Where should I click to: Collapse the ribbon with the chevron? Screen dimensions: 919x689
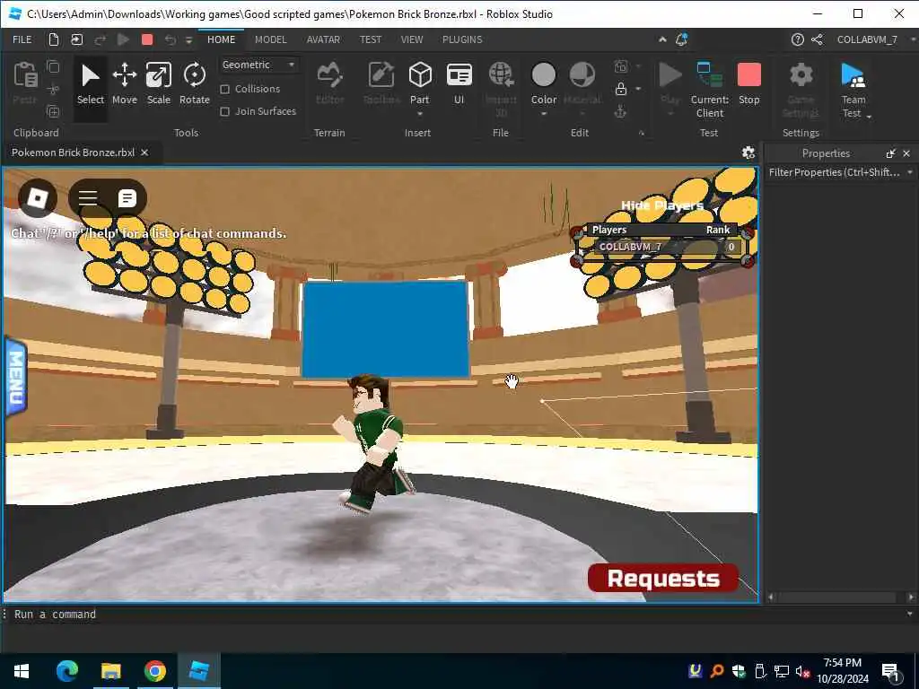tap(662, 39)
